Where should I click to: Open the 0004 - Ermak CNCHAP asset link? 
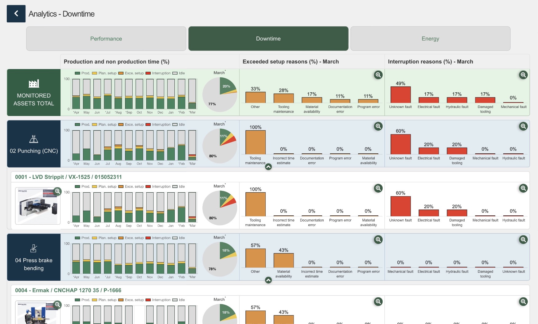(68, 290)
